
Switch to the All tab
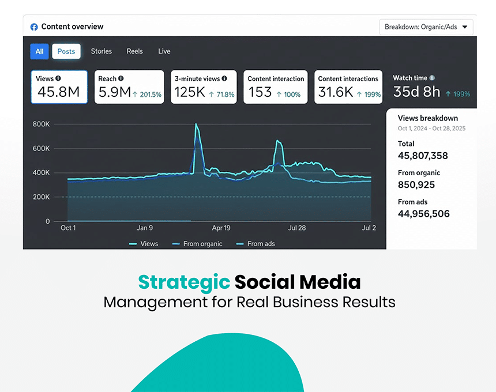(x=39, y=51)
